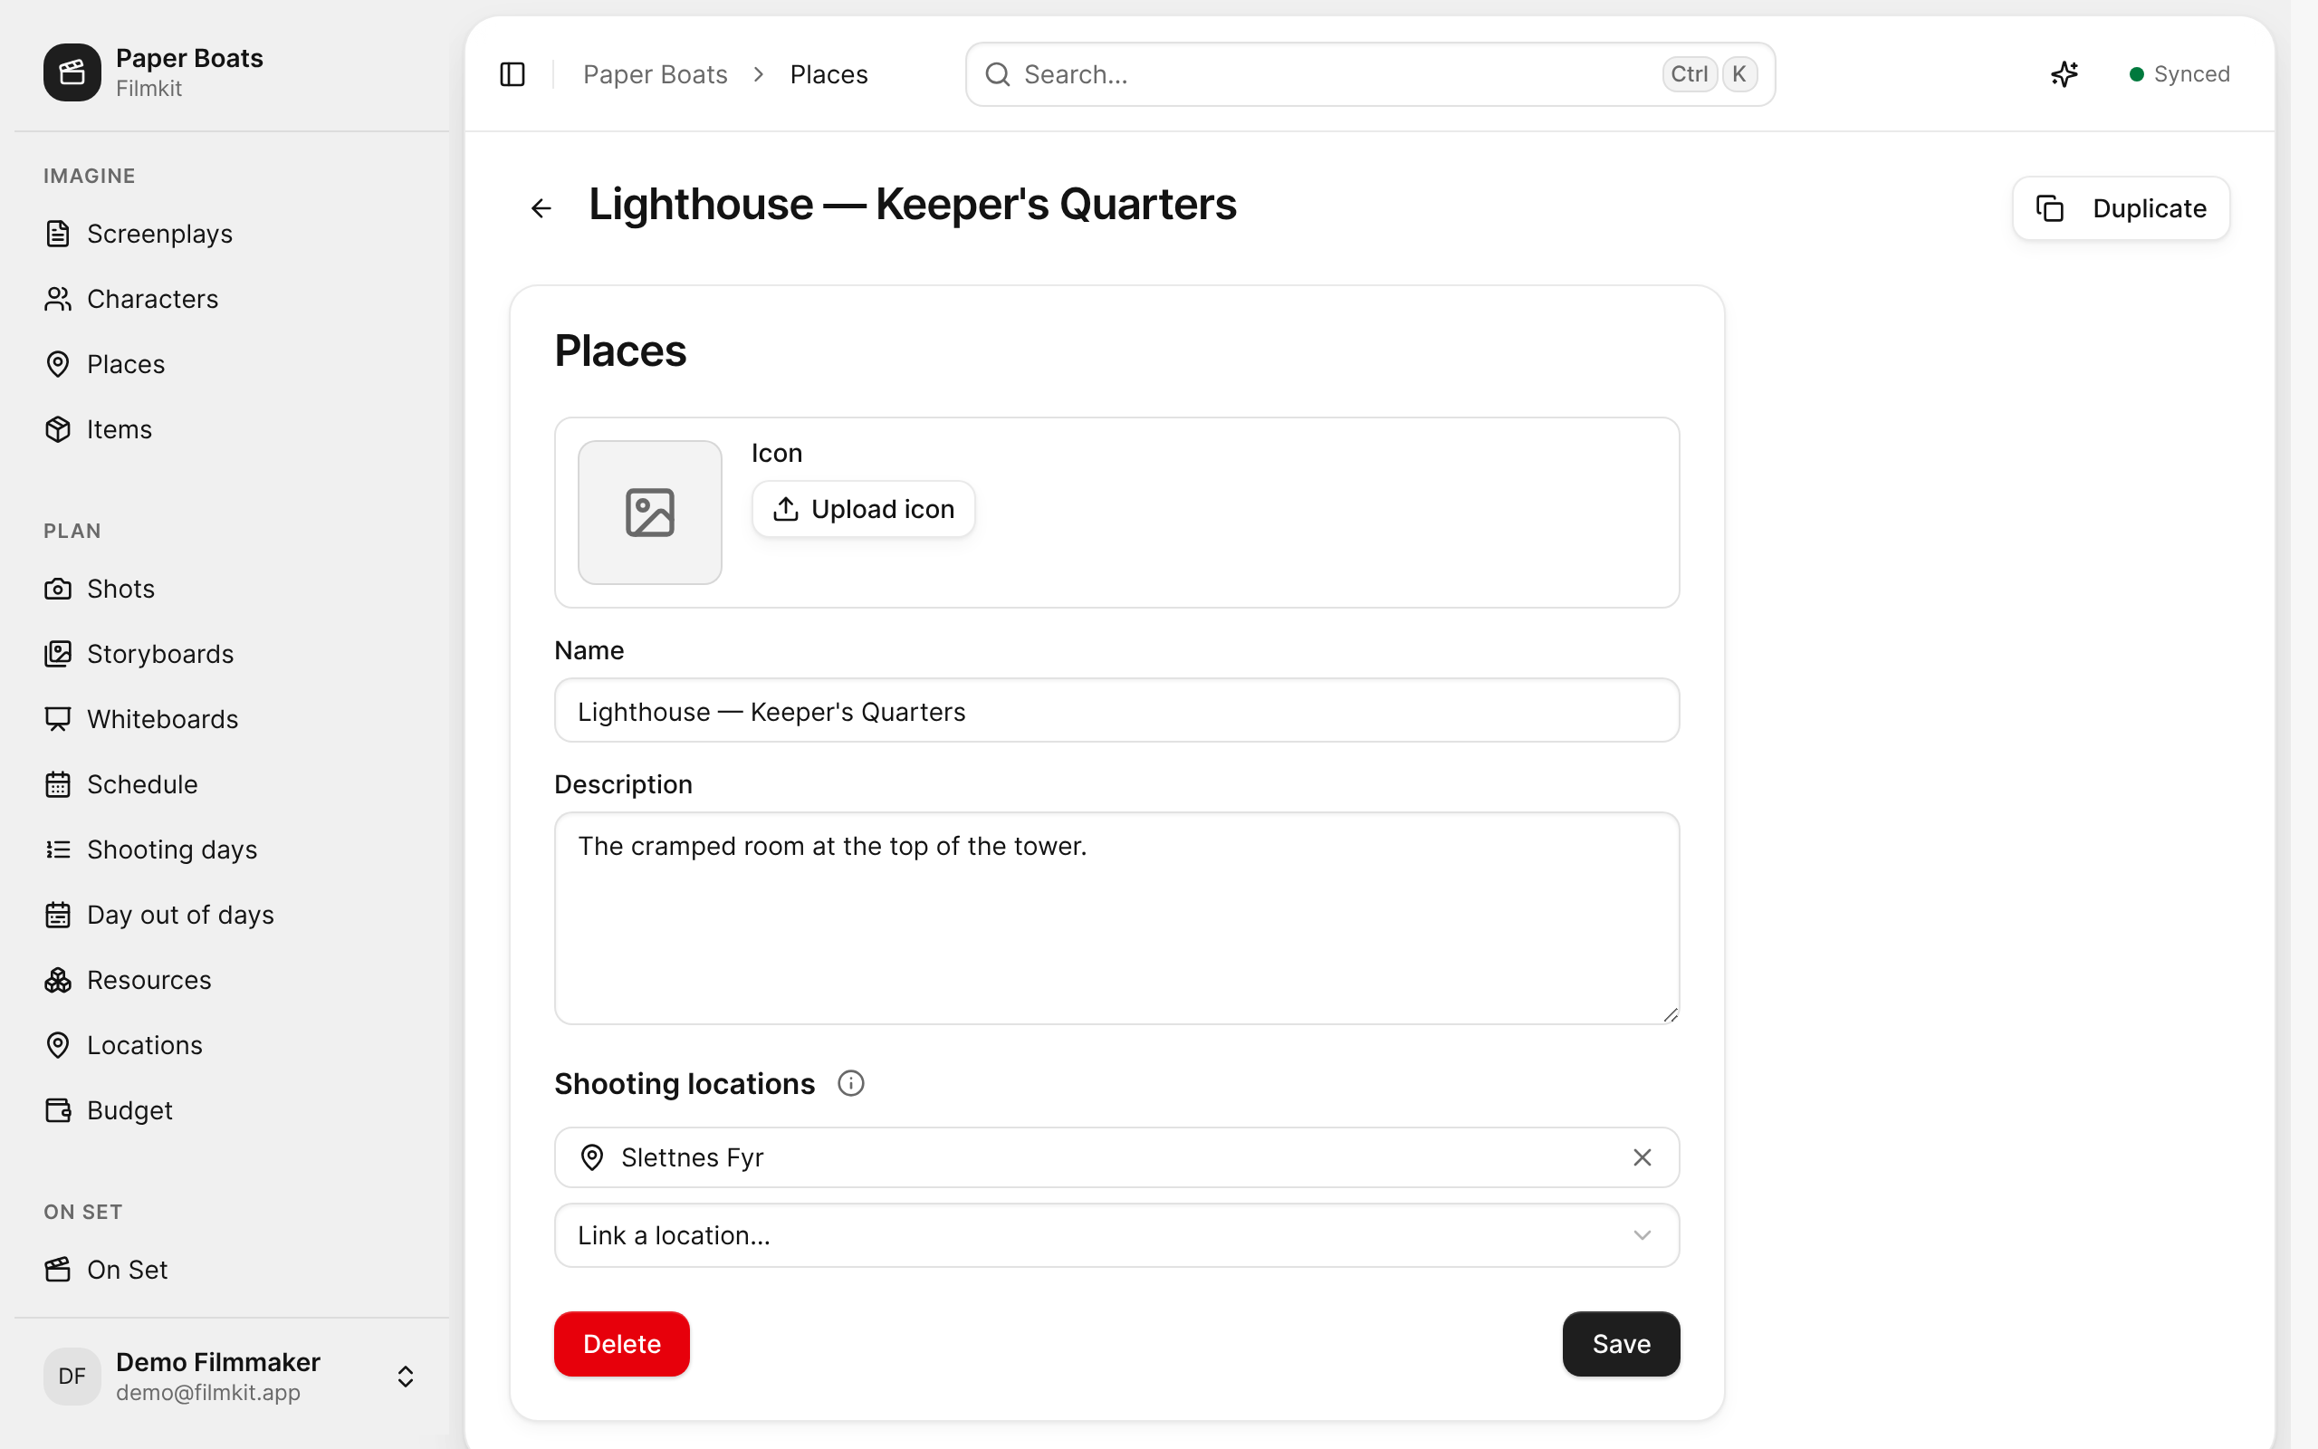This screenshot has width=2318, height=1449.
Task: Click the Paper Boats clapperboard logo
Action: point(72,72)
